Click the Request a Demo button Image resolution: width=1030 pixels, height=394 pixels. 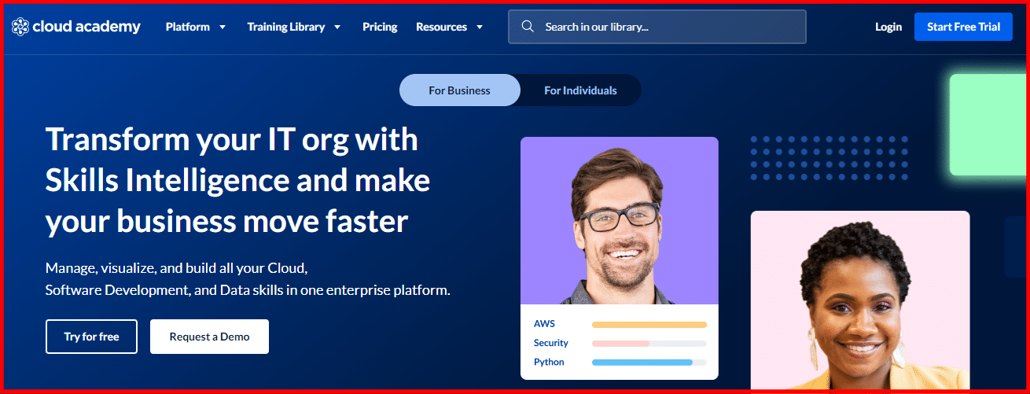tap(209, 337)
